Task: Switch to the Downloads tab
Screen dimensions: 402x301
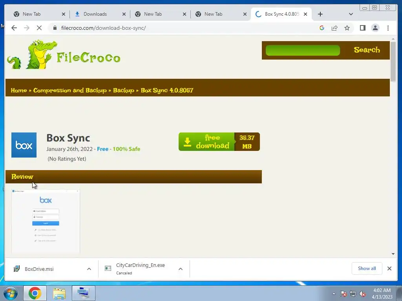Action: click(95, 14)
